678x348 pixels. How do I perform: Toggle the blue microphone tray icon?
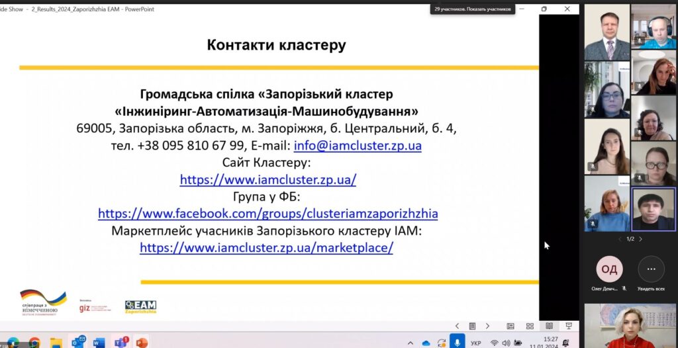click(457, 342)
